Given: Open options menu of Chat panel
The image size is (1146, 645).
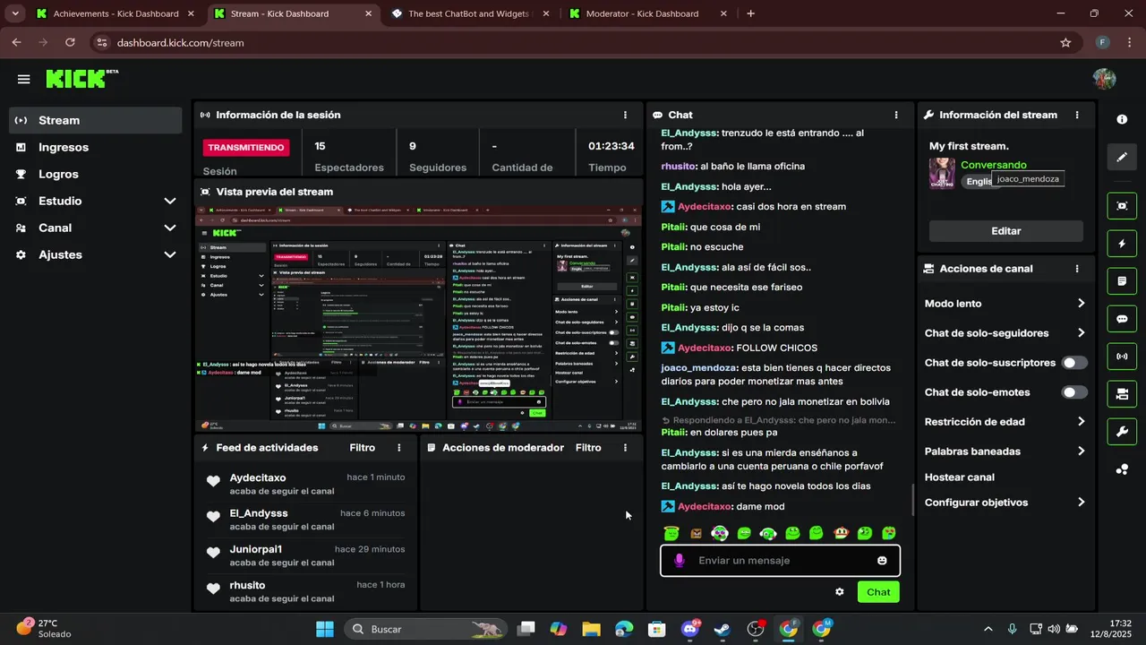Looking at the screenshot, I should (895, 115).
